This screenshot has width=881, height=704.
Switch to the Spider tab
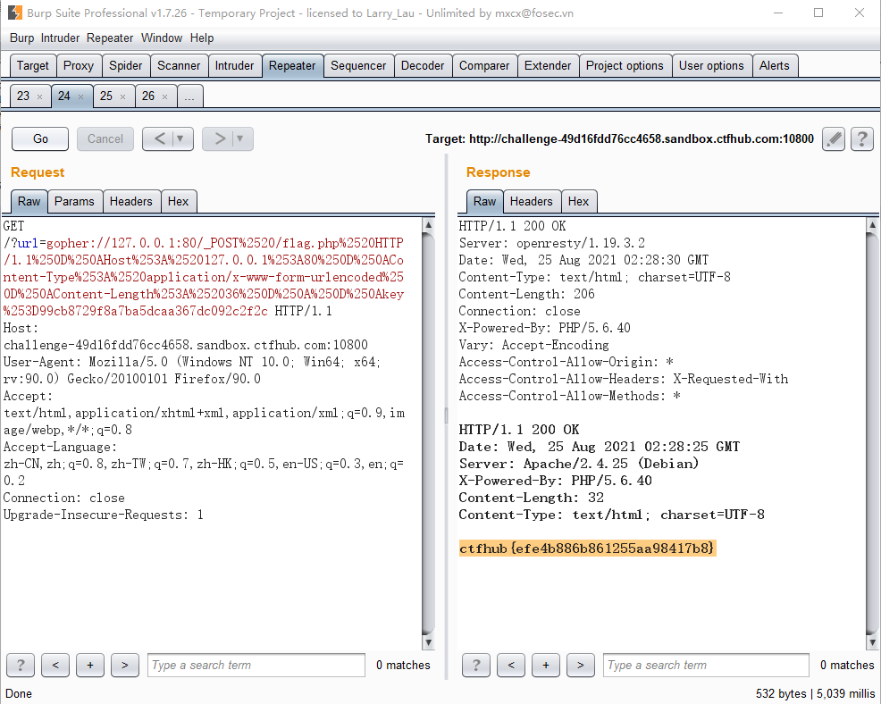click(x=126, y=66)
